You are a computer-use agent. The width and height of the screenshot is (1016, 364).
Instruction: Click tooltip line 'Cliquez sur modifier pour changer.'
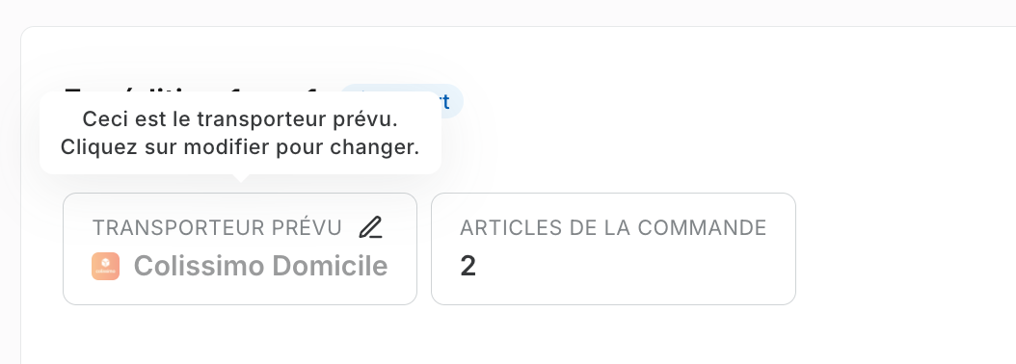point(240,147)
